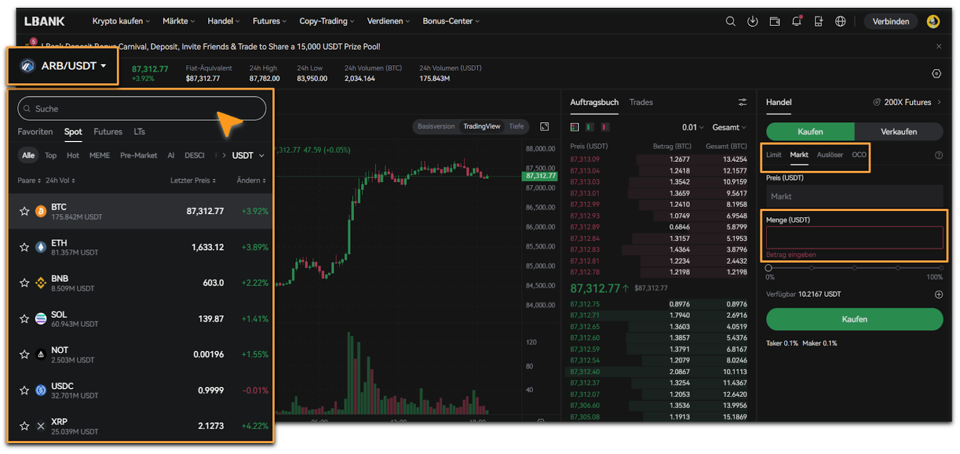Viewport: 960px width, 454px height.
Task: Expand the Krypto kaufen menu
Action: click(121, 21)
